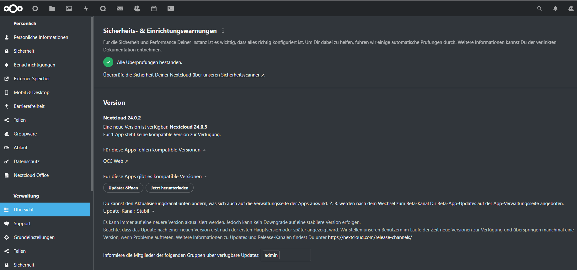Click the accessibility icon for Barrierefreiheit
This screenshot has width=577, height=270.
tap(7, 106)
